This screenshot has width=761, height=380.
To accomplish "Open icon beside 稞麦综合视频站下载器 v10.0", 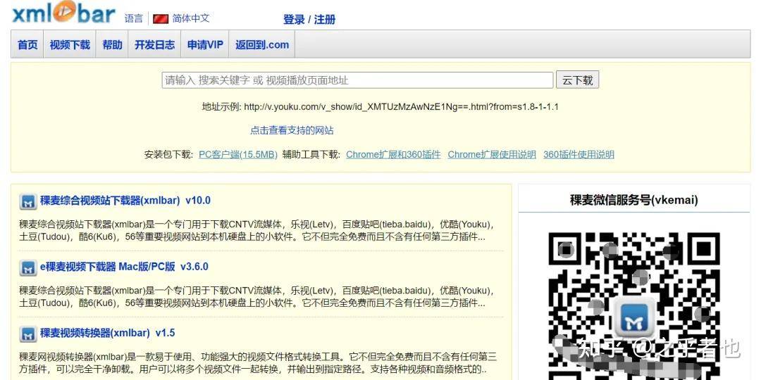I will click(28, 201).
